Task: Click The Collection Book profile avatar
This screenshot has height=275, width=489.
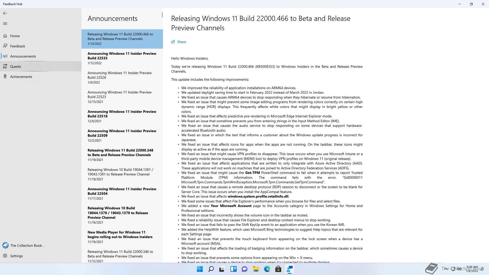Action: pos(5,245)
